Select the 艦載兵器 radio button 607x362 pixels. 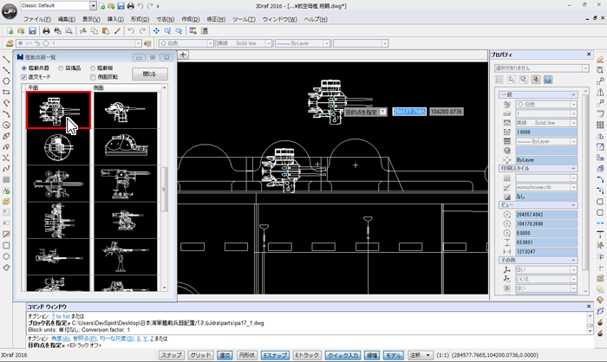(23, 68)
